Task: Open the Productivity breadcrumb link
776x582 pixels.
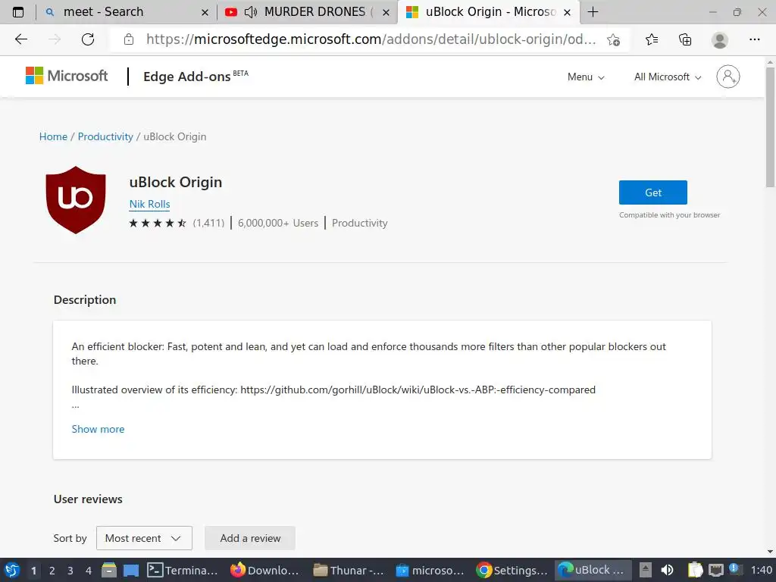Action: [105, 136]
